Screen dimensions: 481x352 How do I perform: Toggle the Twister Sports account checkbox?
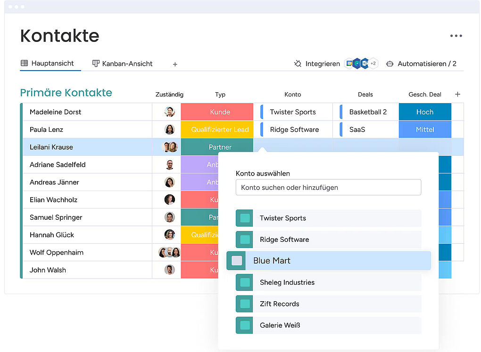(245, 218)
